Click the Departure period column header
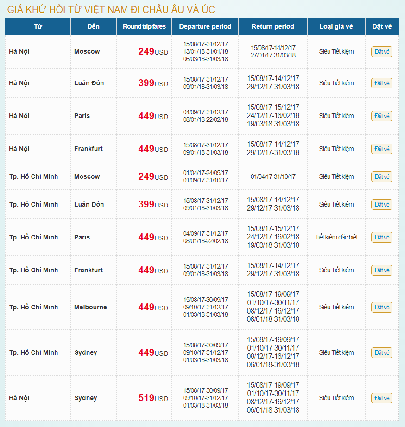This screenshot has height=427, width=405. 205,27
